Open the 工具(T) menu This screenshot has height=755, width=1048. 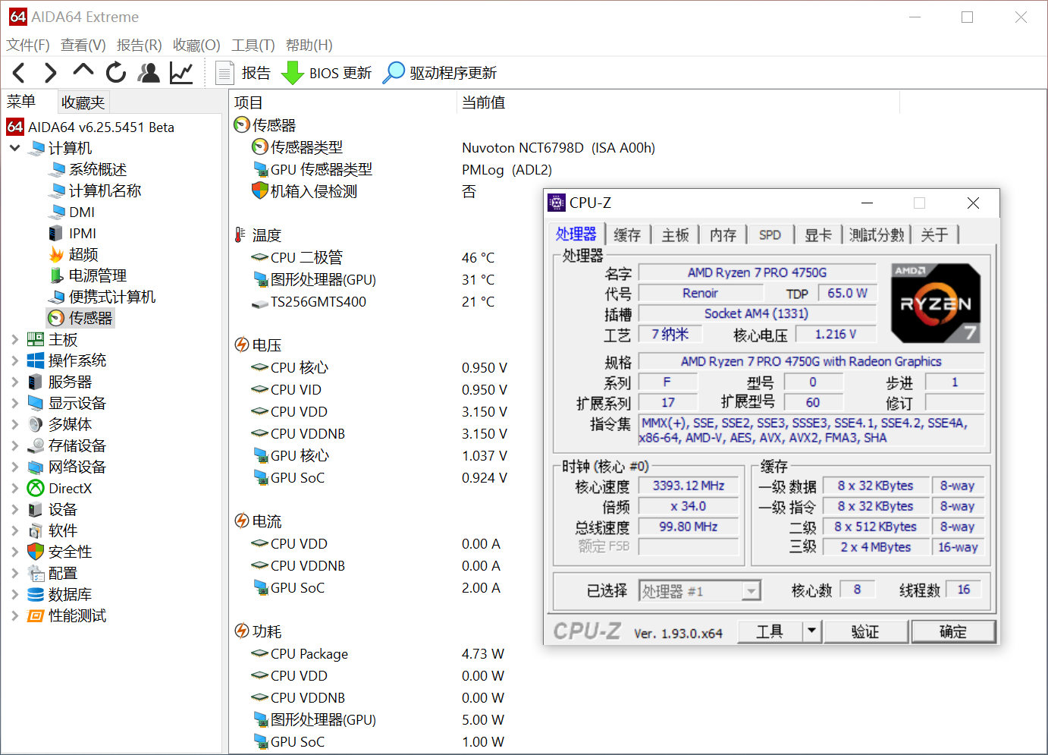click(253, 45)
